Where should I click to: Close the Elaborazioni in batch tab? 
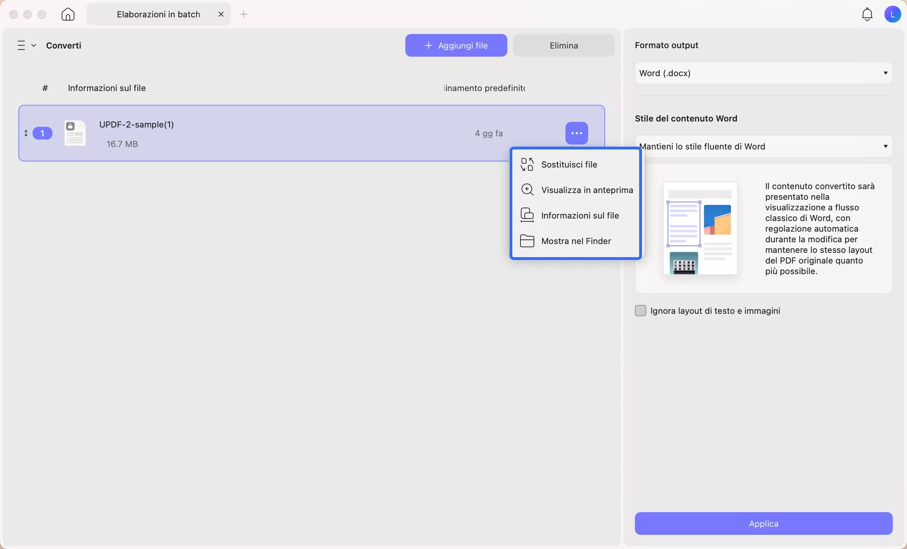pos(221,15)
